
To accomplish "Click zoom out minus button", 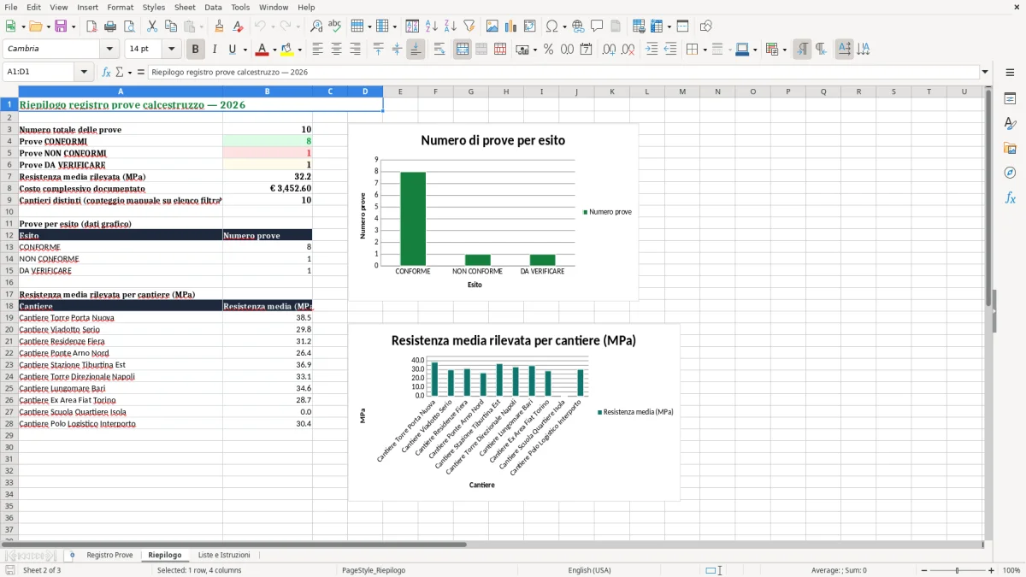I will click(x=924, y=570).
